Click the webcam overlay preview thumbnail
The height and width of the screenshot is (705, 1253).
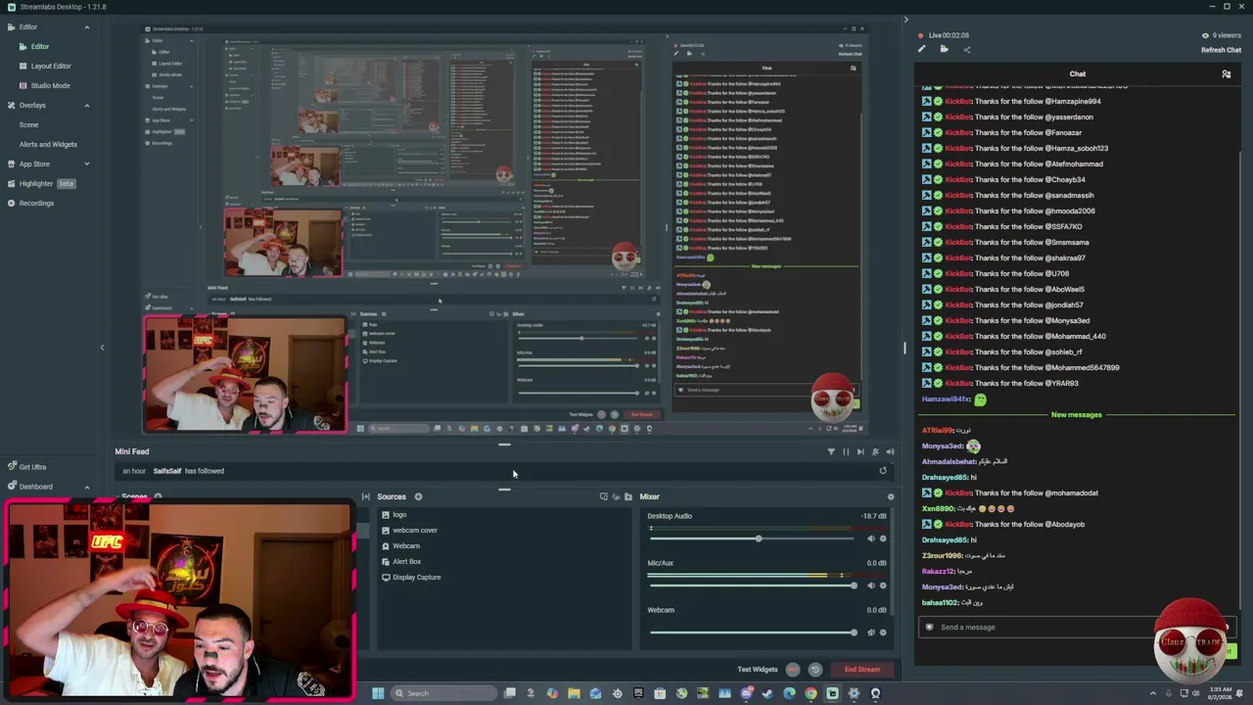pos(179,601)
